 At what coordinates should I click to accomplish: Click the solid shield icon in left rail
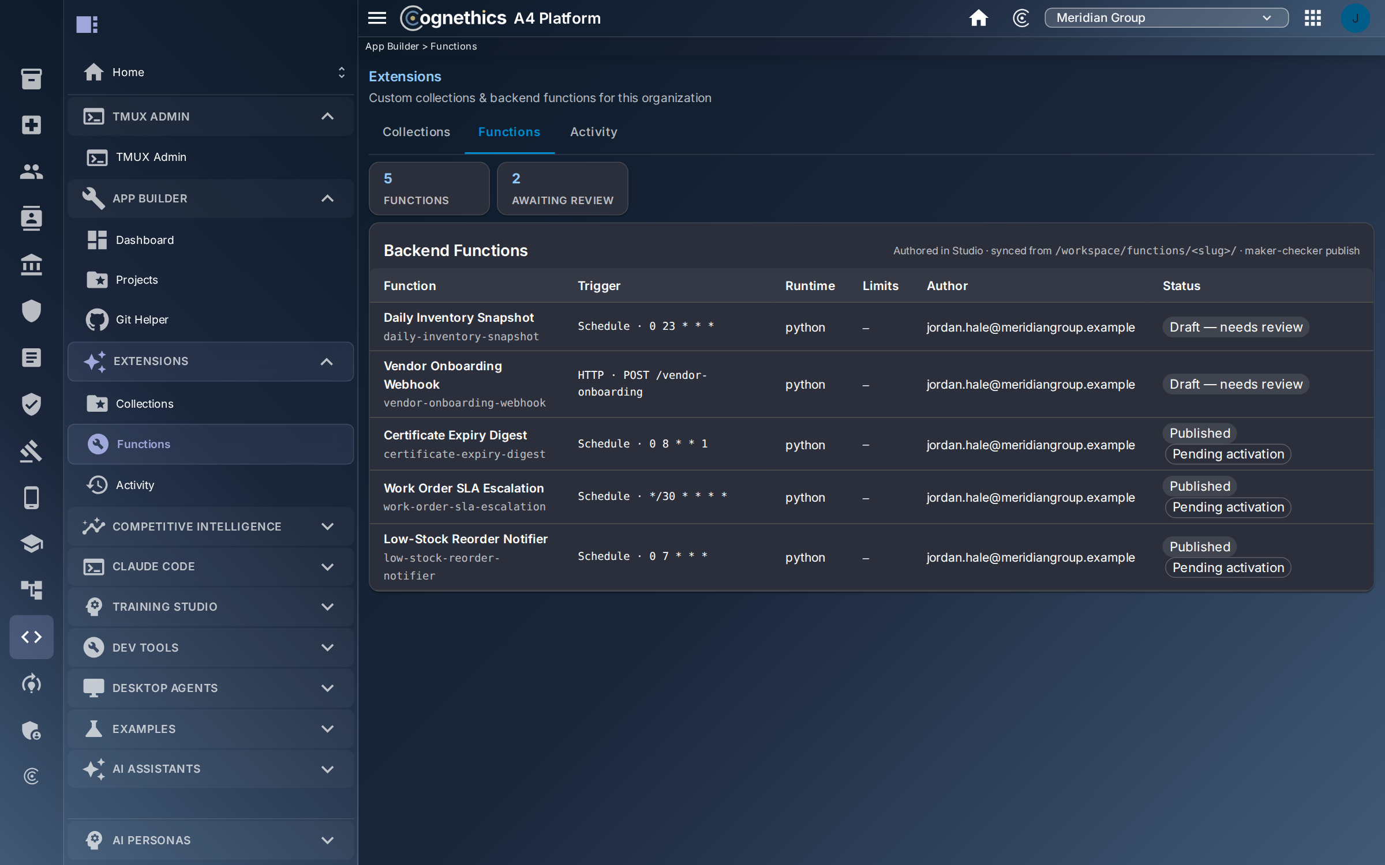pos(31,311)
